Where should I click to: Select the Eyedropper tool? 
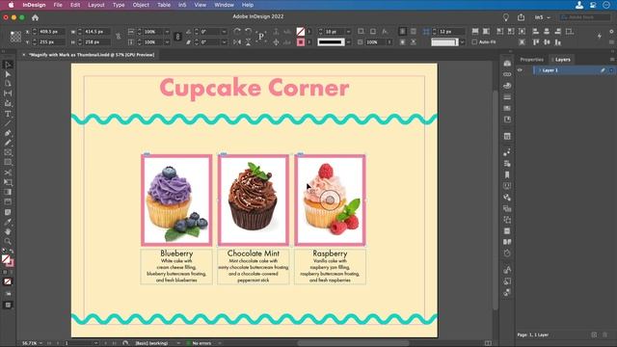[8, 223]
